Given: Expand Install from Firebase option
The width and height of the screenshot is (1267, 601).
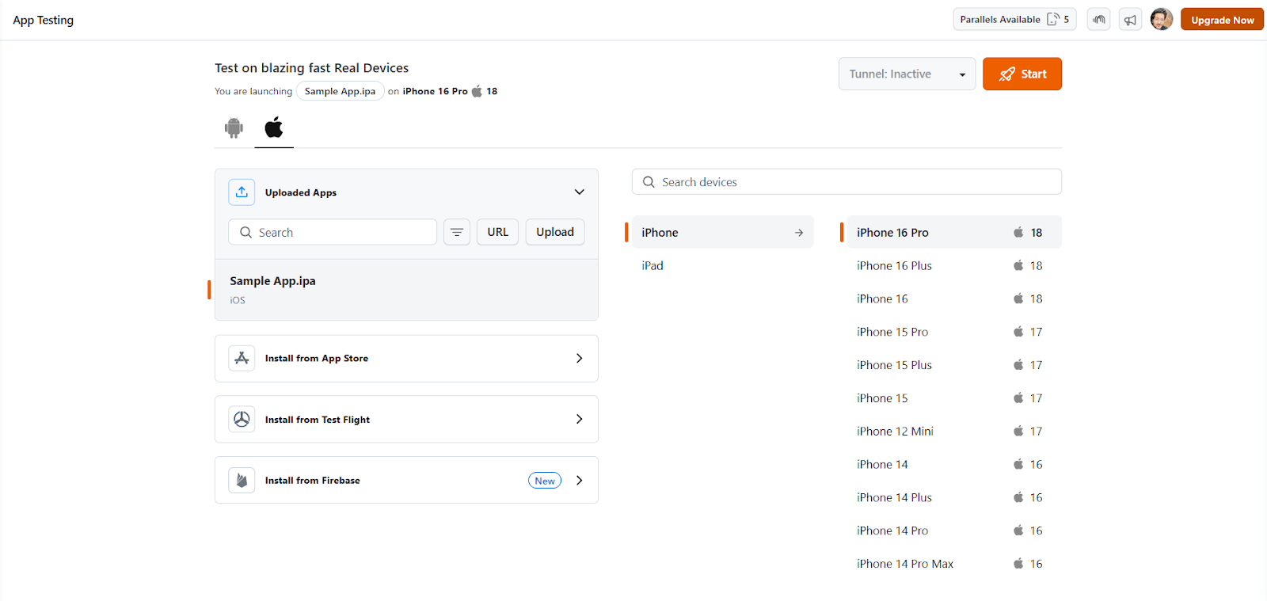Looking at the screenshot, I should click(x=579, y=480).
